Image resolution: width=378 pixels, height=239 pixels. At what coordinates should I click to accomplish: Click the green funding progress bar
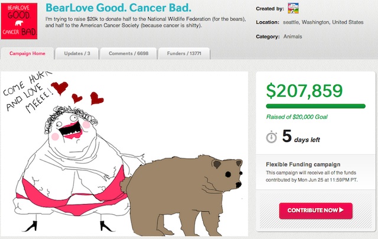pyautogui.click(x=315, y=106)
